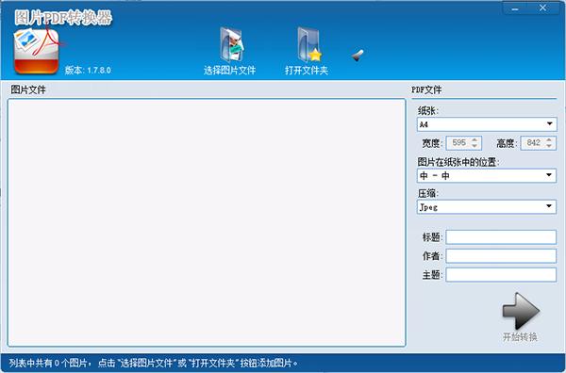Open the 打开文件夹 folder icon
This screenshot has width=566, height=373.
tap(309, 44)
